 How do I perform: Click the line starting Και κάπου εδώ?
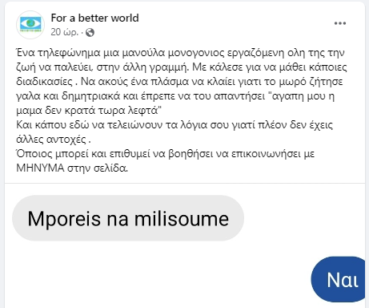tap(174, 125)
